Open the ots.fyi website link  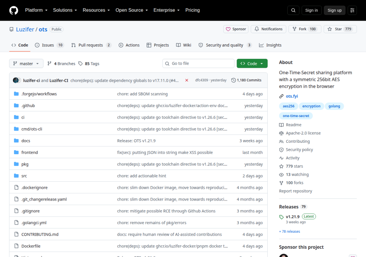click(x=292, y=96)
